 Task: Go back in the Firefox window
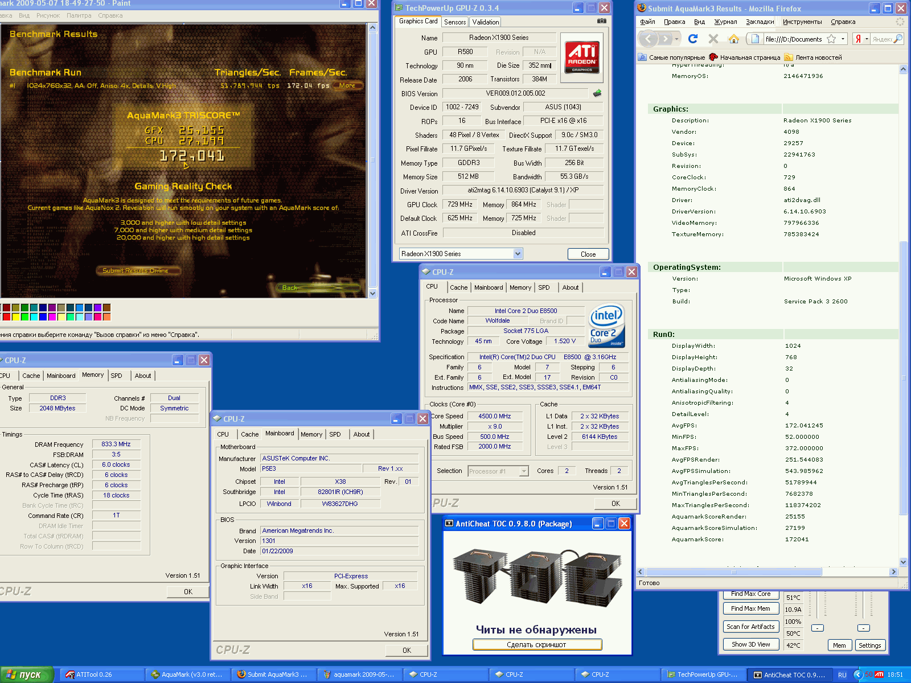pos(647,39)
